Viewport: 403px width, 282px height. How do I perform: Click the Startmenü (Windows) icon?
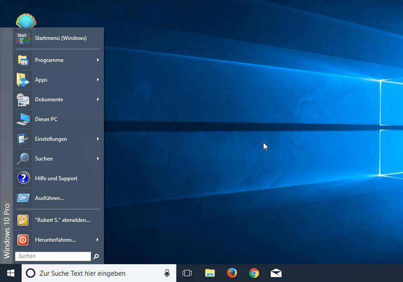[23, 38]
